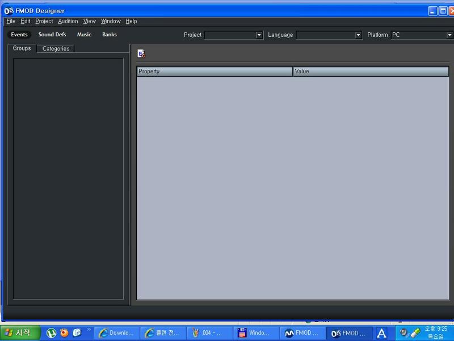Open the File menu
Screen dimensions: 454x341
11,21
